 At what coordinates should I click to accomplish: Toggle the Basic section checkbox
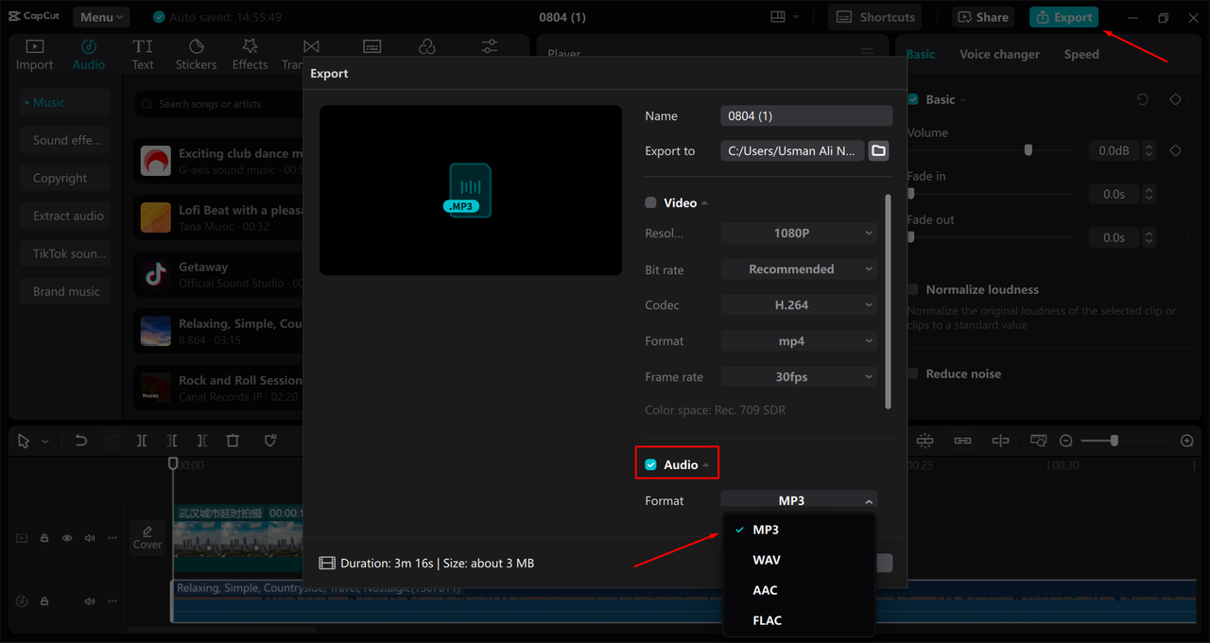click(912, 99)
